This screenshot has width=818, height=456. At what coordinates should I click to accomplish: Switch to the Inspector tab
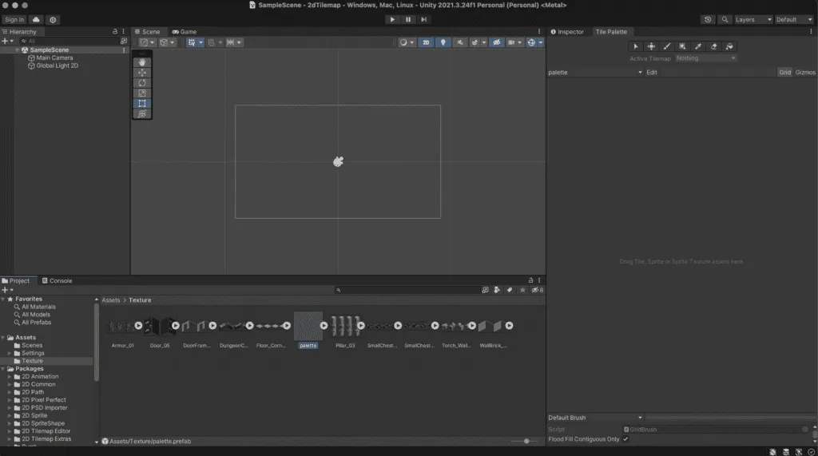(x=567, y=32)
